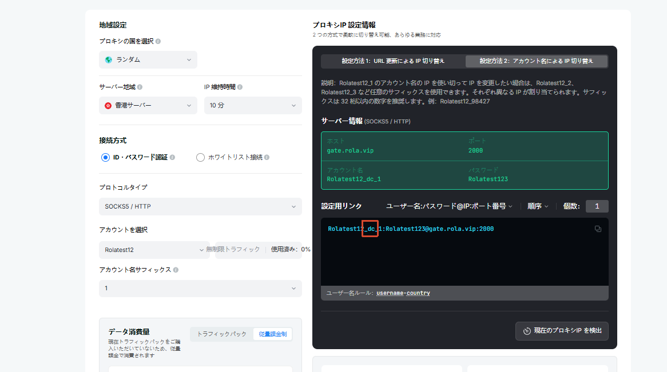Open the ランダム country dropdown

(x=148, y=60)
